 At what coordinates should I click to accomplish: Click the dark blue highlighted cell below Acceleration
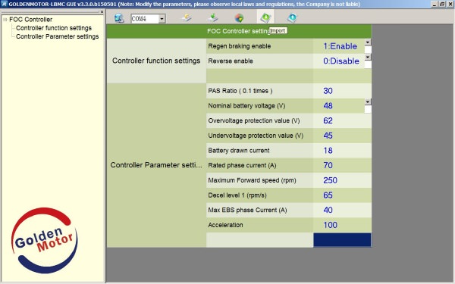tap(342, 240)
